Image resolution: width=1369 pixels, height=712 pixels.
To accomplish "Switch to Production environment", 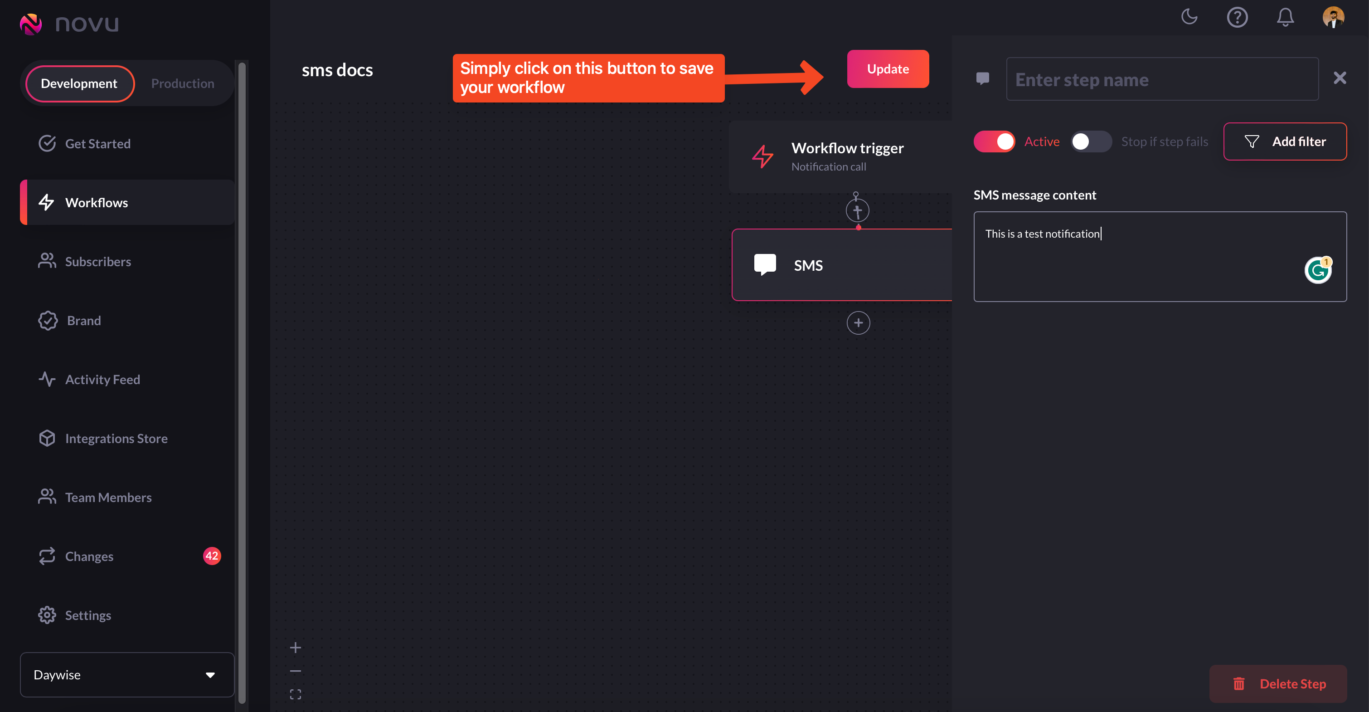I will pos(182,83).
